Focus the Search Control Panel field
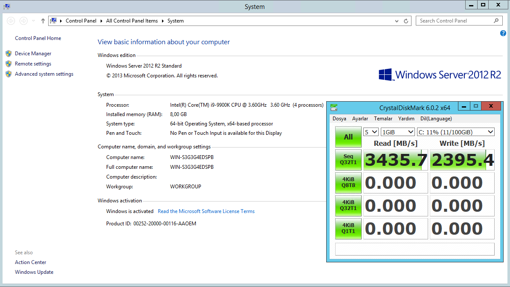The height and width of the screenshot is (287, 510). click(x=459, y=21)
